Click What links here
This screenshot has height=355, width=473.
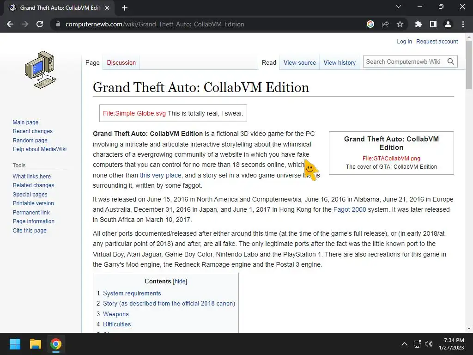pyautogui.click(x=32, y=176)
